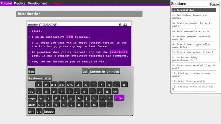Click Toggle to collapse Sections panel

[214, 5]
